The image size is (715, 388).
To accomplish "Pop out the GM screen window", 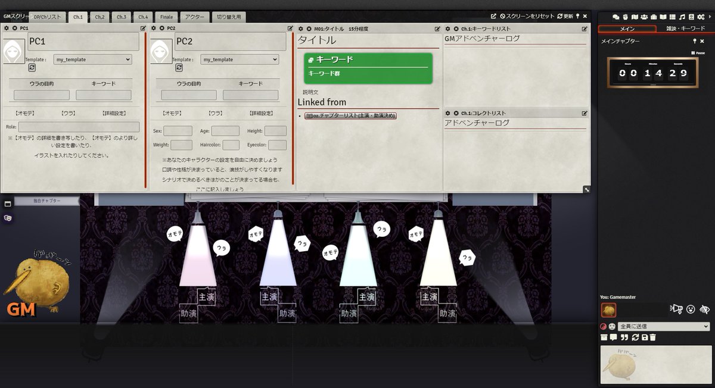I will [493, 16].
